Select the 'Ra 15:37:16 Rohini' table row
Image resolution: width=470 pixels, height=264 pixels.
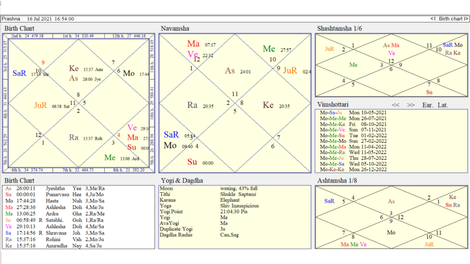pos(55,239)
